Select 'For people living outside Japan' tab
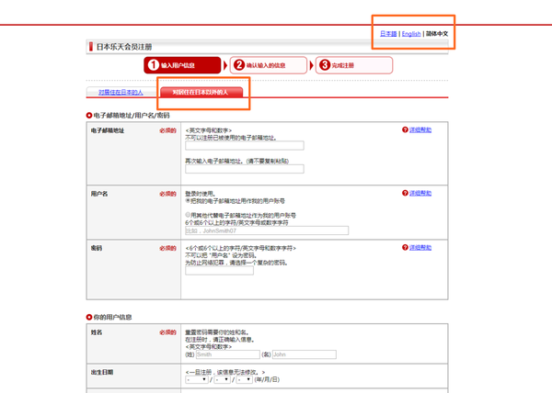The image size is (552, 393). [201, 92]
